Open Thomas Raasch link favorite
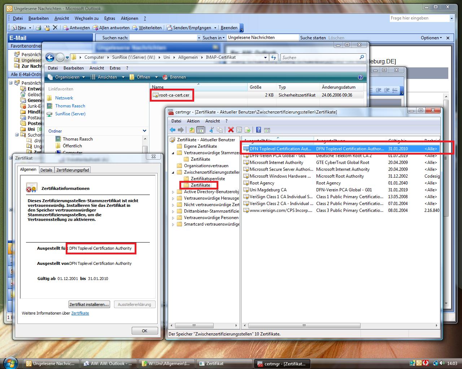This screenshot has width=462, height=369. tap(70, 106)
